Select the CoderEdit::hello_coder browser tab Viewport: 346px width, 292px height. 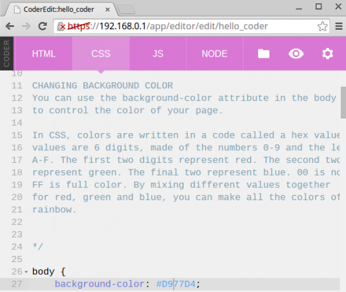point(59,9)
